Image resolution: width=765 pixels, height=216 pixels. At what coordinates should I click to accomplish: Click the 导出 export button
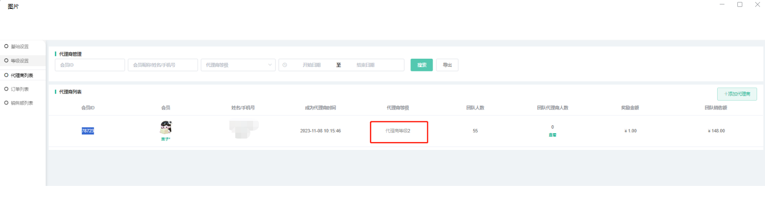point(447,65)
